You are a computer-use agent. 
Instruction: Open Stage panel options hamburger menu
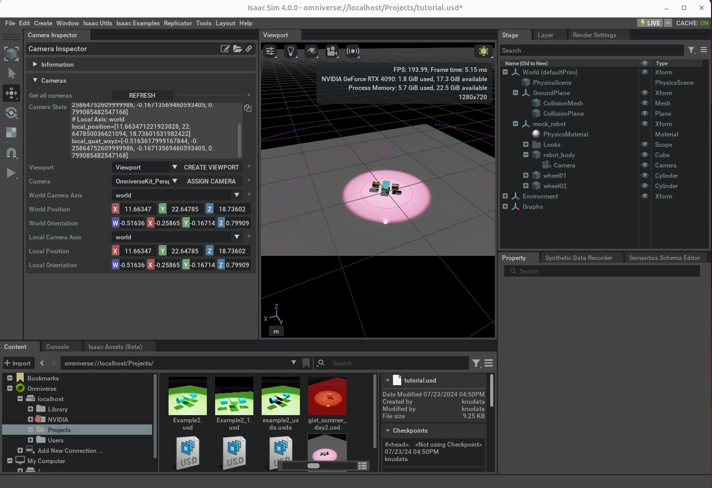click(x=704, y=50)
